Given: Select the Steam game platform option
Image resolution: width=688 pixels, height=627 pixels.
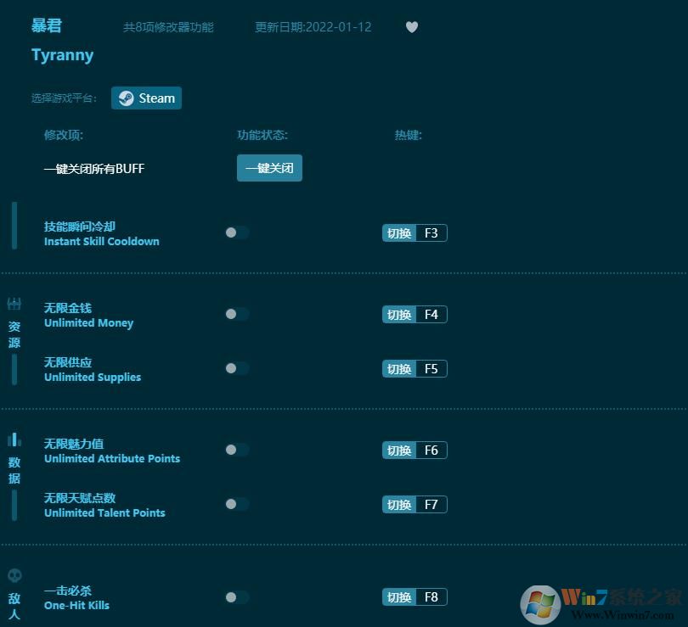Looking at the screenshot, I should click(x=146, y=98).
